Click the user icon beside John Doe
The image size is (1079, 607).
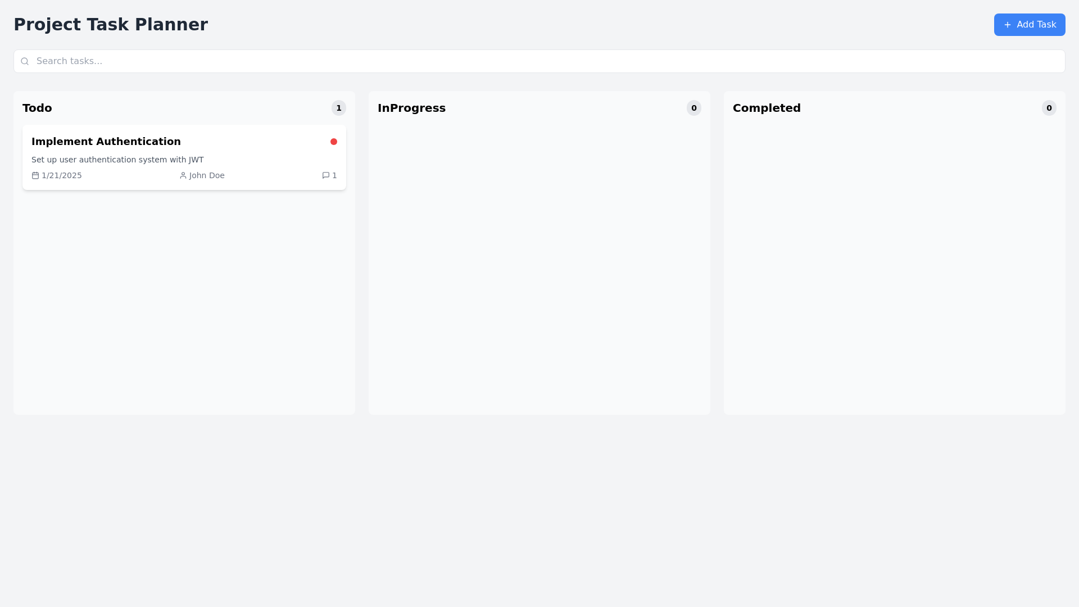click(x=183, y=175)
